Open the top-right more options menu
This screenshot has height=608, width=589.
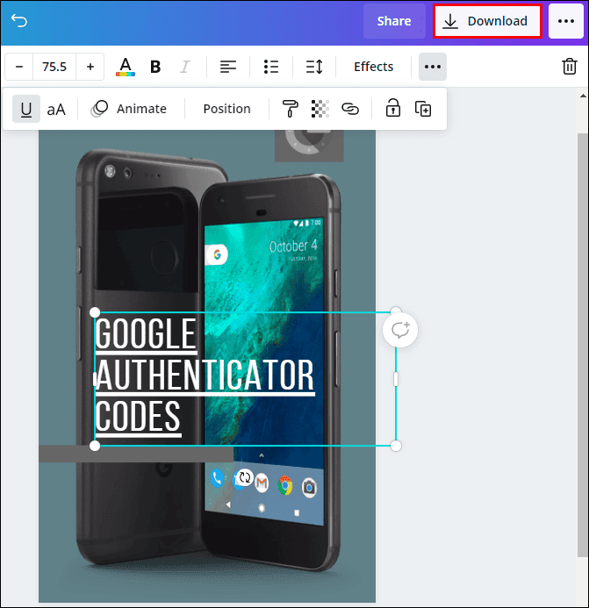pos(565,21)
